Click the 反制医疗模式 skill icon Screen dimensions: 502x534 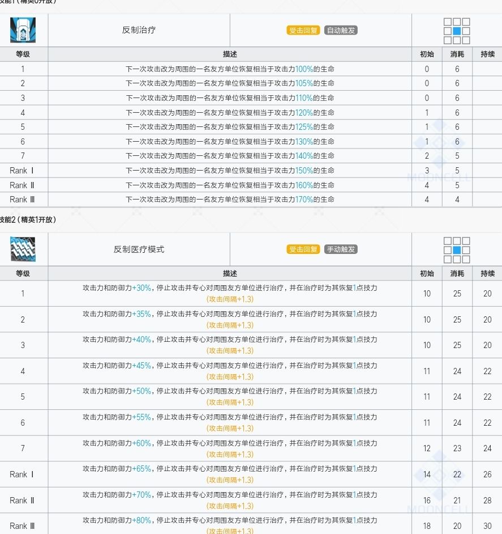(x=23, y=249)
